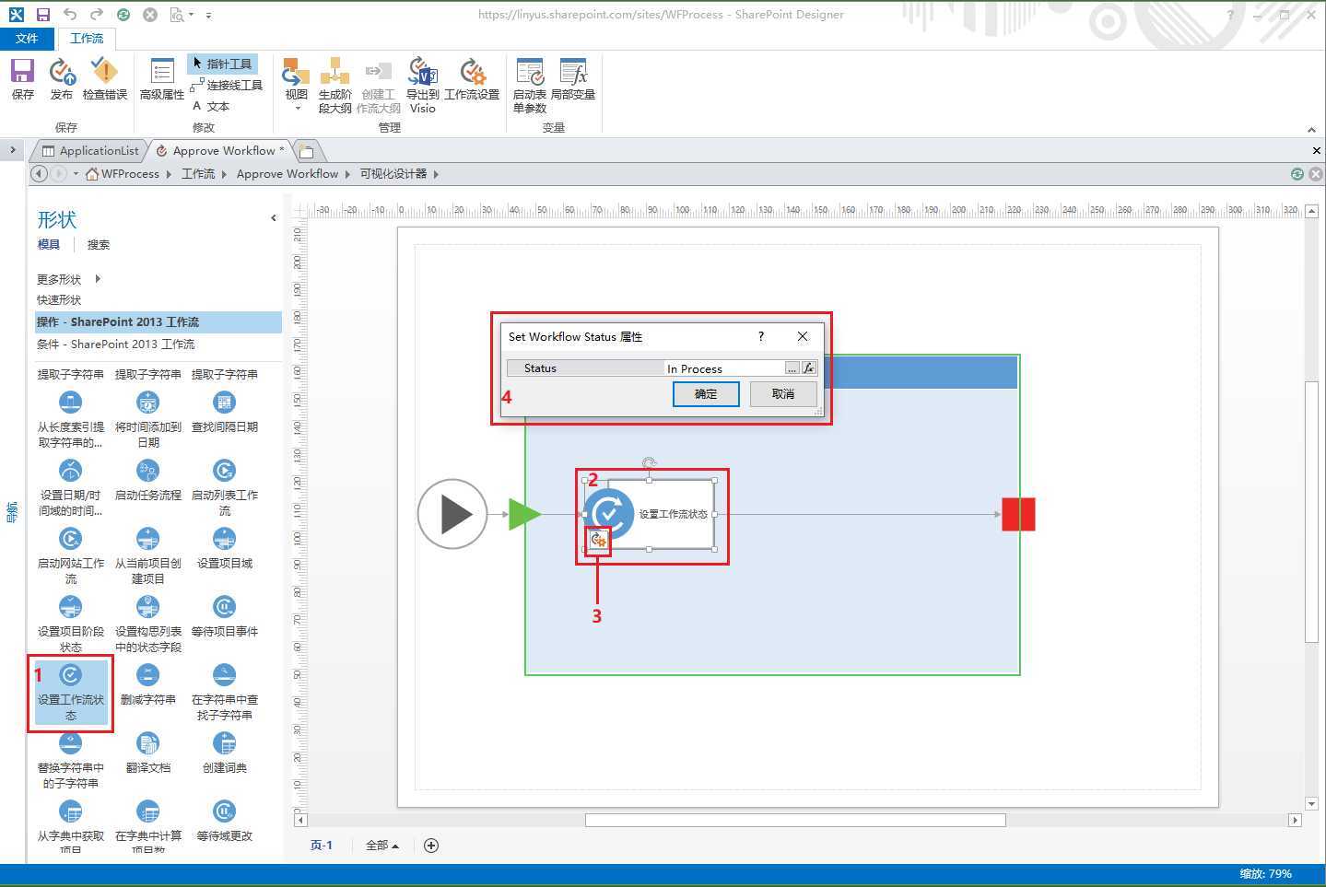Click the action tag icon on the shape

tap(598, 541)
